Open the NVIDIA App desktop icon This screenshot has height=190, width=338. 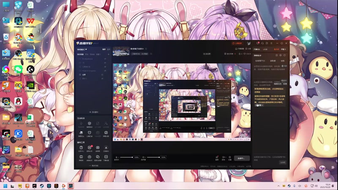click(x=30, y=87)
